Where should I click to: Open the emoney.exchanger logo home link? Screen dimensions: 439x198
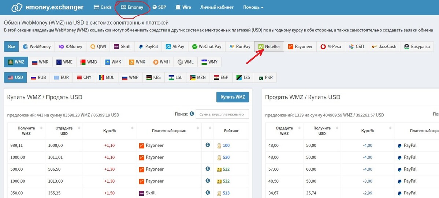[47, 7]
